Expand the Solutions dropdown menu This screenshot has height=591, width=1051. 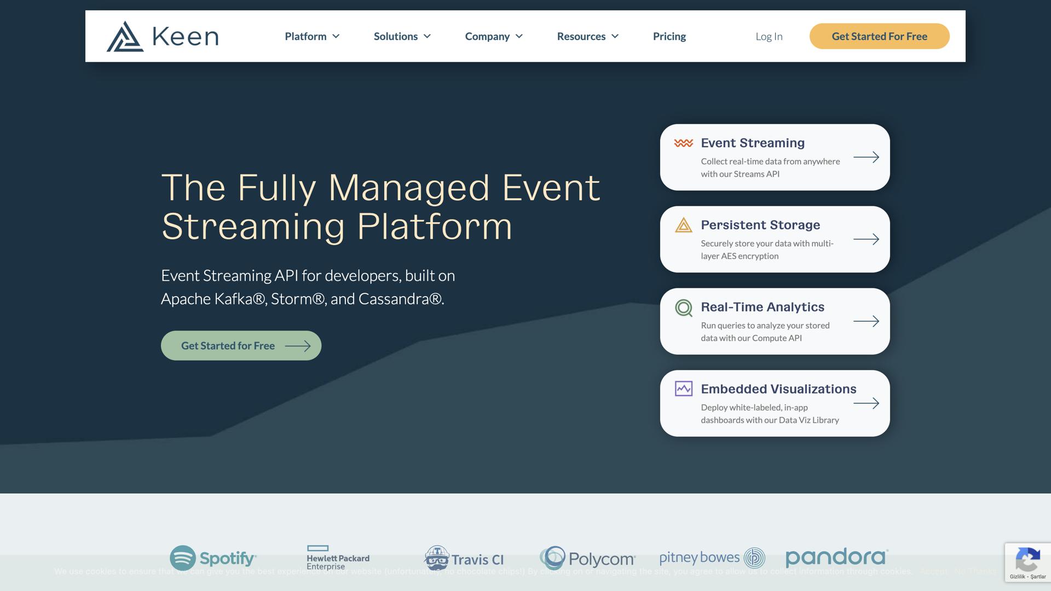[402, 37]
